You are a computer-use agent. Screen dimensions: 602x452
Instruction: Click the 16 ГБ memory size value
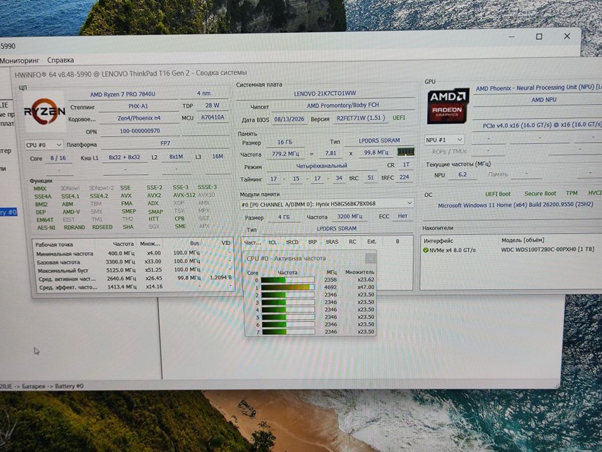pyautogui.click(x=285, y=142)
